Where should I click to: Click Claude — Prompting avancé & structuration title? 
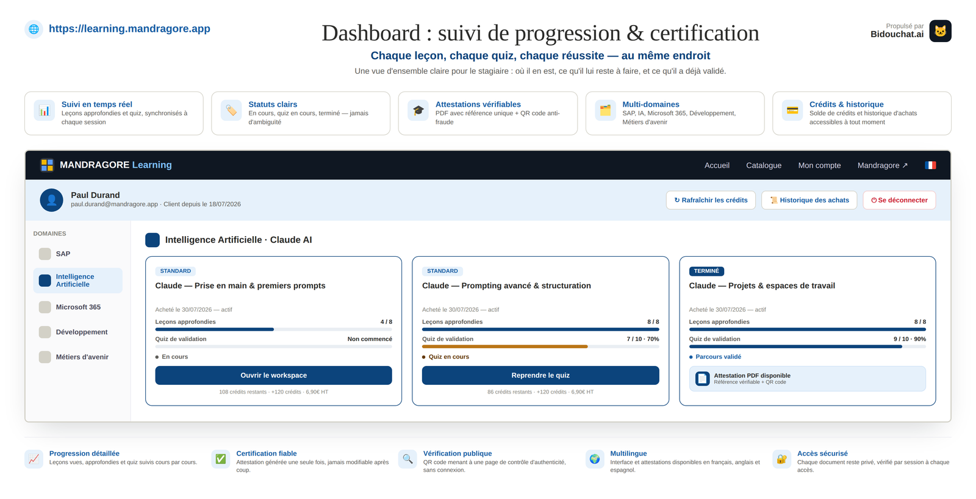tap(506, 285)
